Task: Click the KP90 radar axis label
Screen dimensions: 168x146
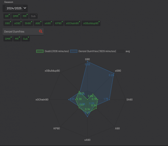Action: 57,128
